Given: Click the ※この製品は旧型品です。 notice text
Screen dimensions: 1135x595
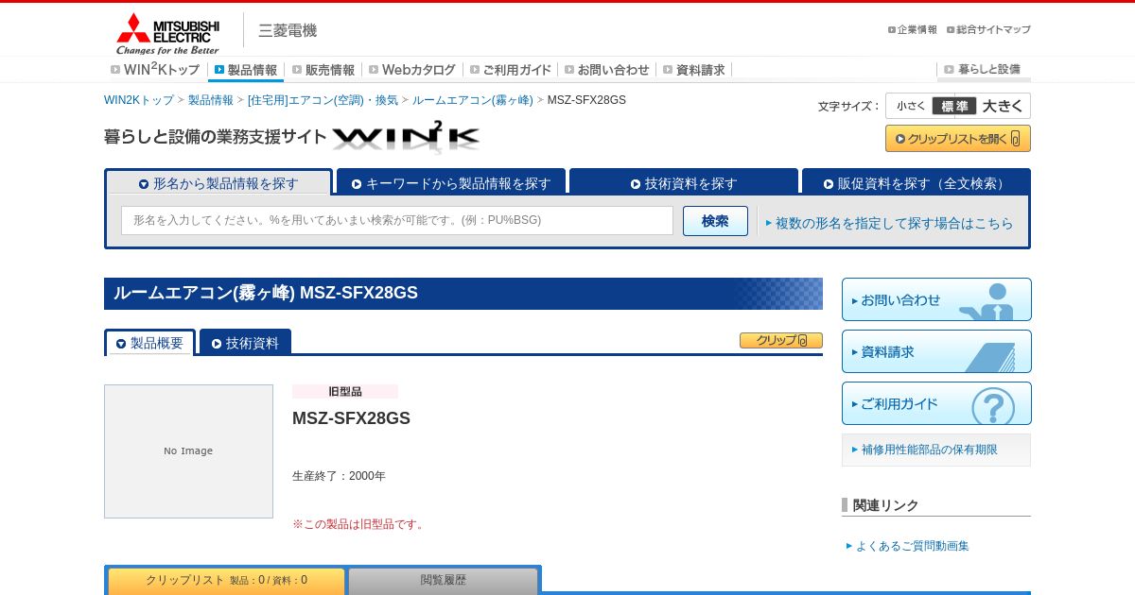Looking at the screenshot, I should click(x=360, y=524).
